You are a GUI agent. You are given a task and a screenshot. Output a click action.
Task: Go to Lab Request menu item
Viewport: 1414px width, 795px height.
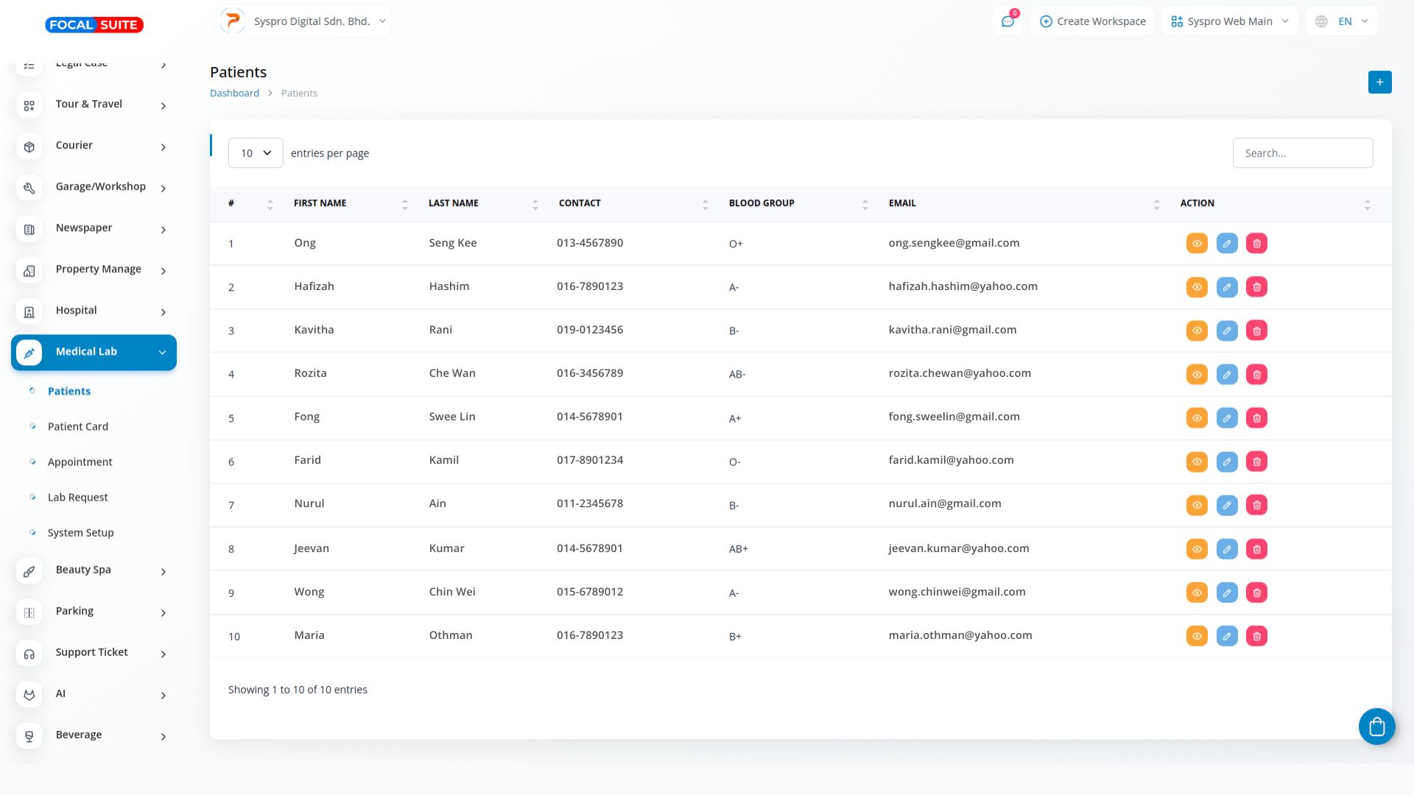pos(78,498)
